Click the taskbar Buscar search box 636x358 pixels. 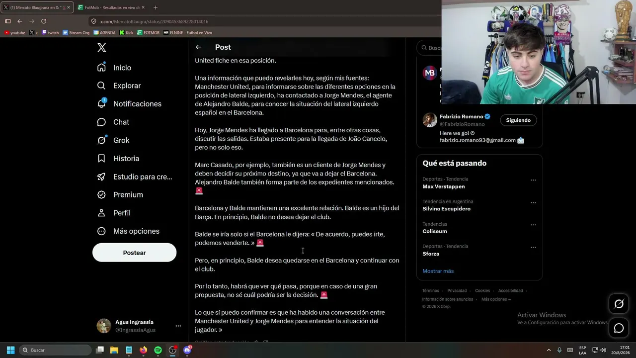click(x=55, y=350)
